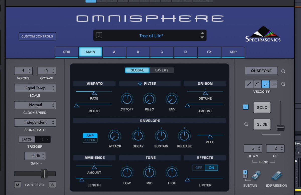Click the Decay knob

tap(138, 136)
